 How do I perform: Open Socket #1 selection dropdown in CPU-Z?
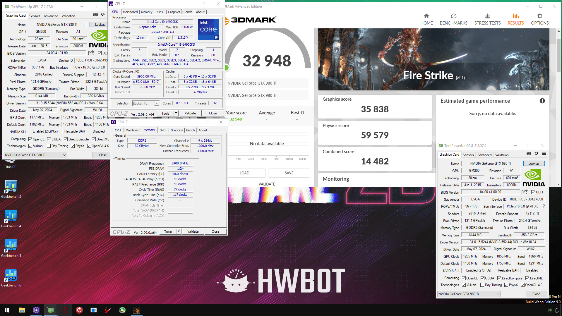point(145,103)
